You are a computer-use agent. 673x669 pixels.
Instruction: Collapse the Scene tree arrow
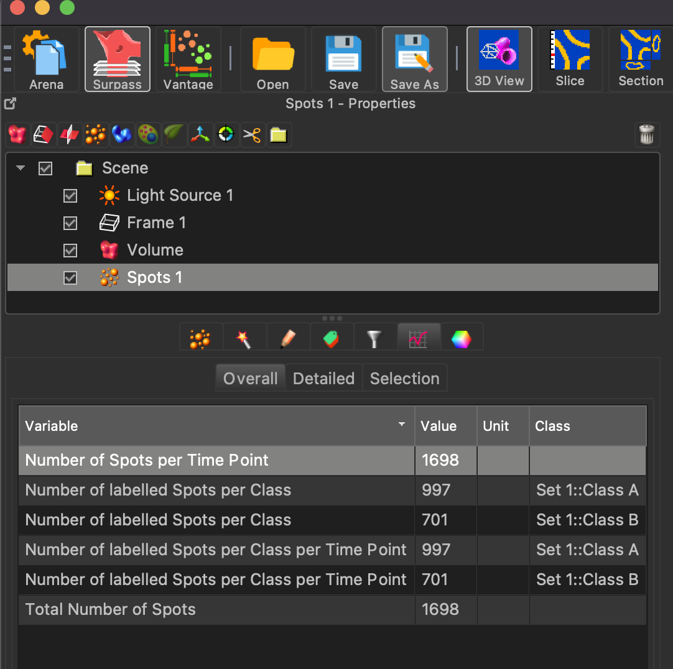21,168
